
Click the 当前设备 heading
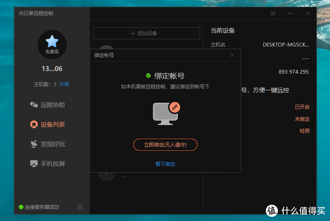pyautogui.click(x=223, y=31)
